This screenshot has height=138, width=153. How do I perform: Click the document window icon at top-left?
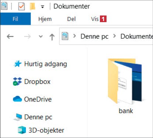(4, 6)
